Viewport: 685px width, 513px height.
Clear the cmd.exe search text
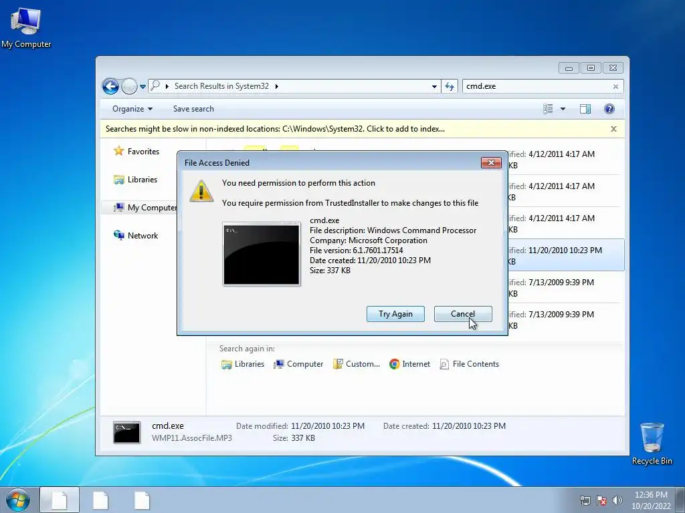click(615, 86)
